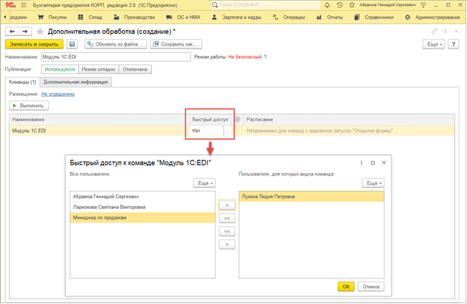Add form to favorites with the star
Screen dimensions: 467x304
(x=40, y=31)
